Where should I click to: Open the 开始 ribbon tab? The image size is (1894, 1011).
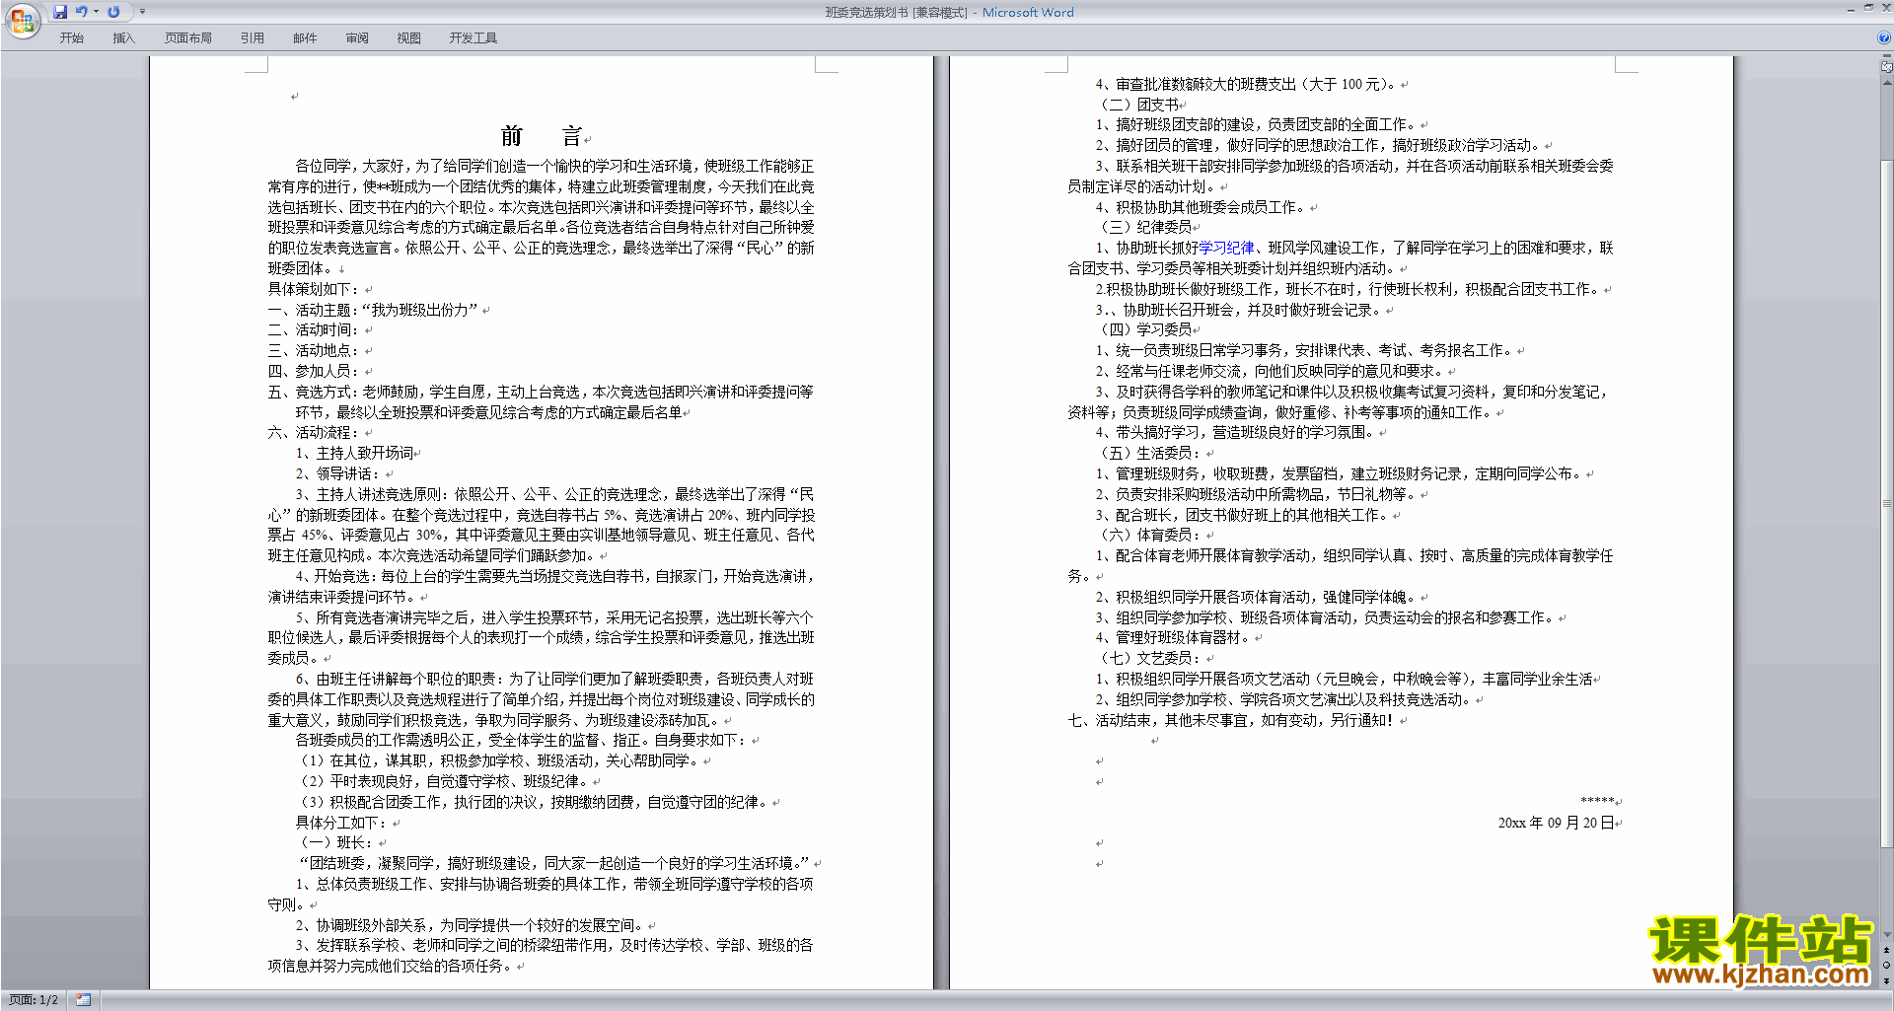pyautogui.click(x=71, y=38)
